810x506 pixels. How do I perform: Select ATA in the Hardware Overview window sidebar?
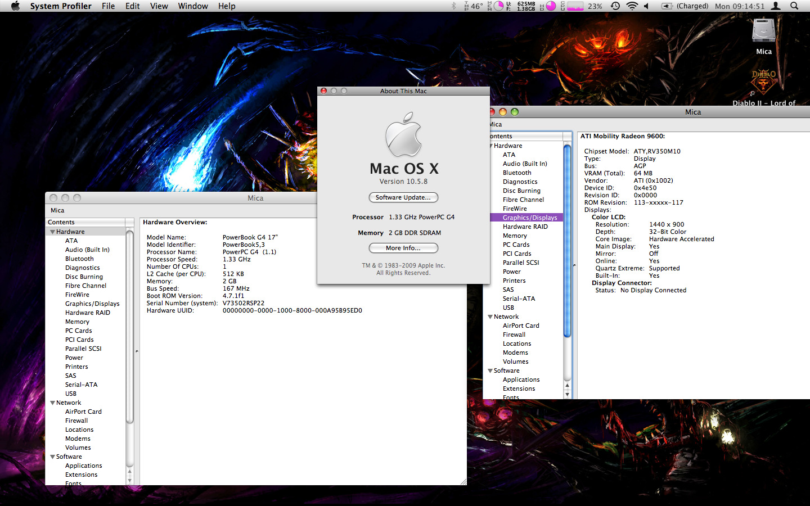click(x=71, y=241)
